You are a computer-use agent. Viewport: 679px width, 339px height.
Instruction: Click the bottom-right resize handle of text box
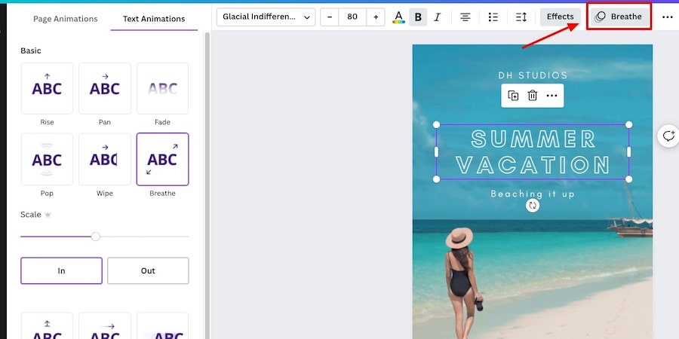tap(628, 179)
